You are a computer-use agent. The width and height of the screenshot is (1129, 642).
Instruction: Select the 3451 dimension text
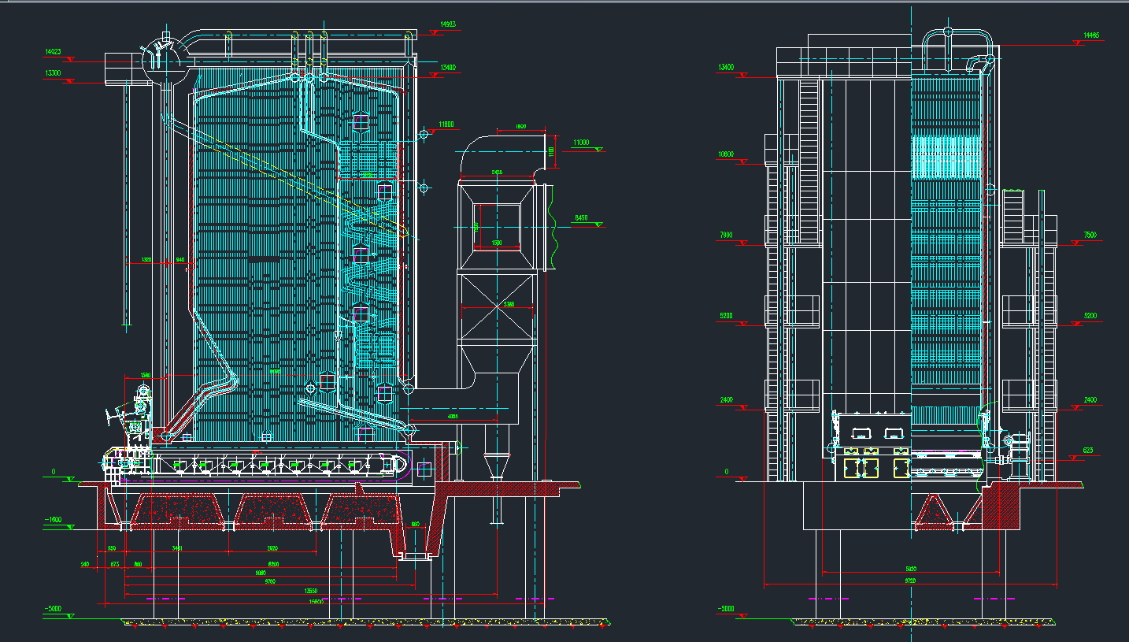(x=178, y=547)
